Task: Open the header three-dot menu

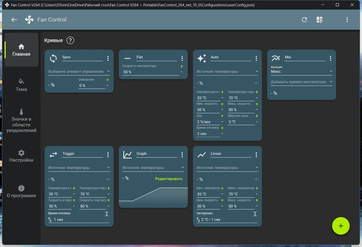Action: coord(347,20)
